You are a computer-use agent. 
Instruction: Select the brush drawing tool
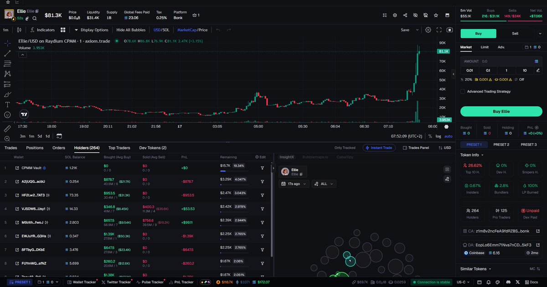tap(7, 95)
